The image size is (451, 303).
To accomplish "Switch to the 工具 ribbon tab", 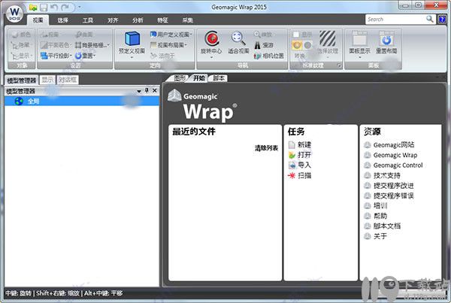I will point(88,20).
